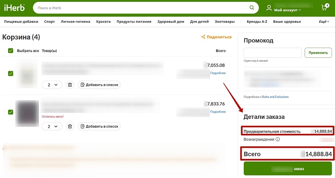This screenshot has height=178, width=335.
Task: Click the info icon beside Вознаграждения
Action: (x=277, y=139)
